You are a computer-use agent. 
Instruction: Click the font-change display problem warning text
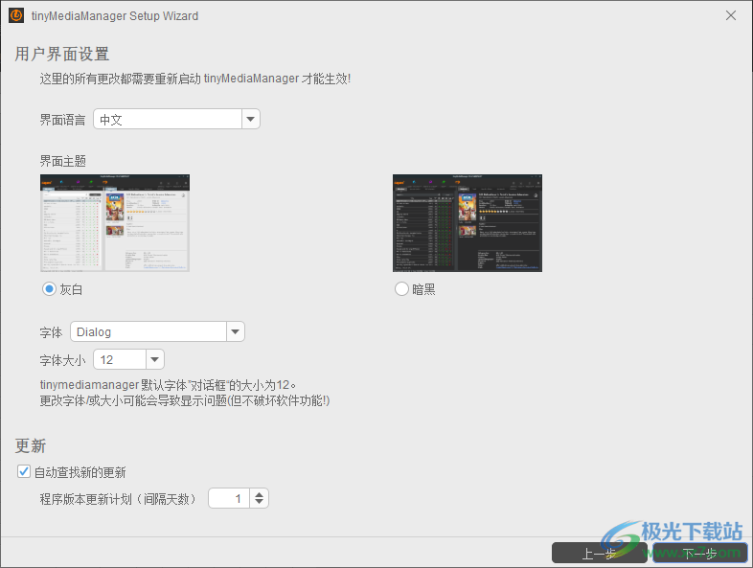point(185,400)
